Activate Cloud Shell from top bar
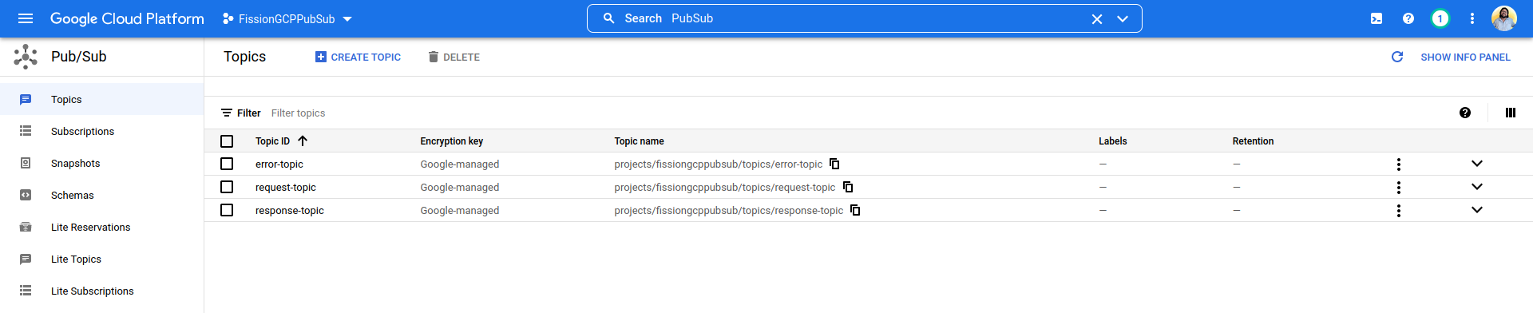The image size is (1533, 313). coord(1377,18)
